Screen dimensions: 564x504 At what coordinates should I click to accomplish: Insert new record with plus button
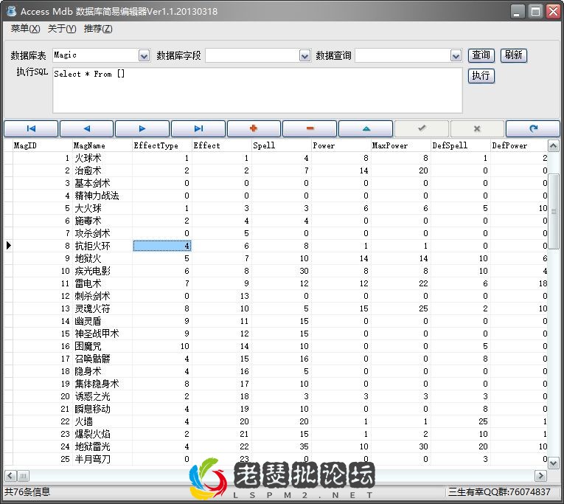pos(254,128)
